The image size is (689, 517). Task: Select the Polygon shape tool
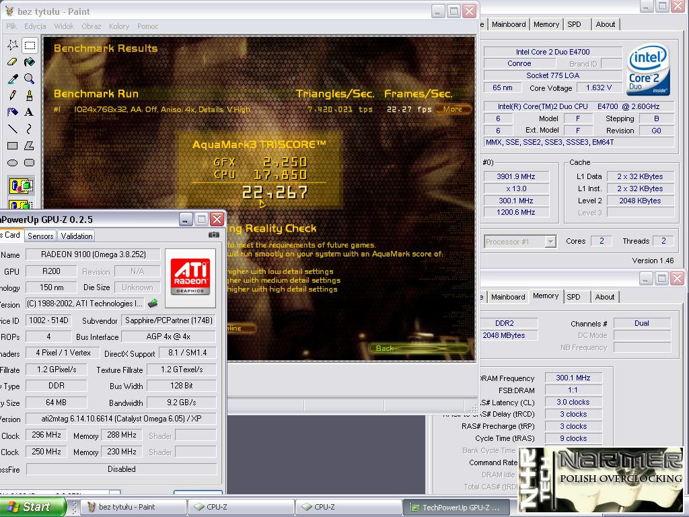tap(30, 145)
